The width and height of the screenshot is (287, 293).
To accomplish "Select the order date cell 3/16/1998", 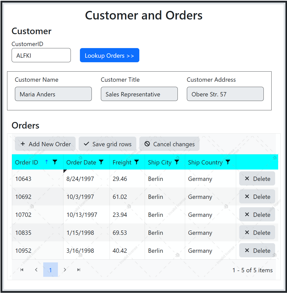I will [x=86, y=250].
